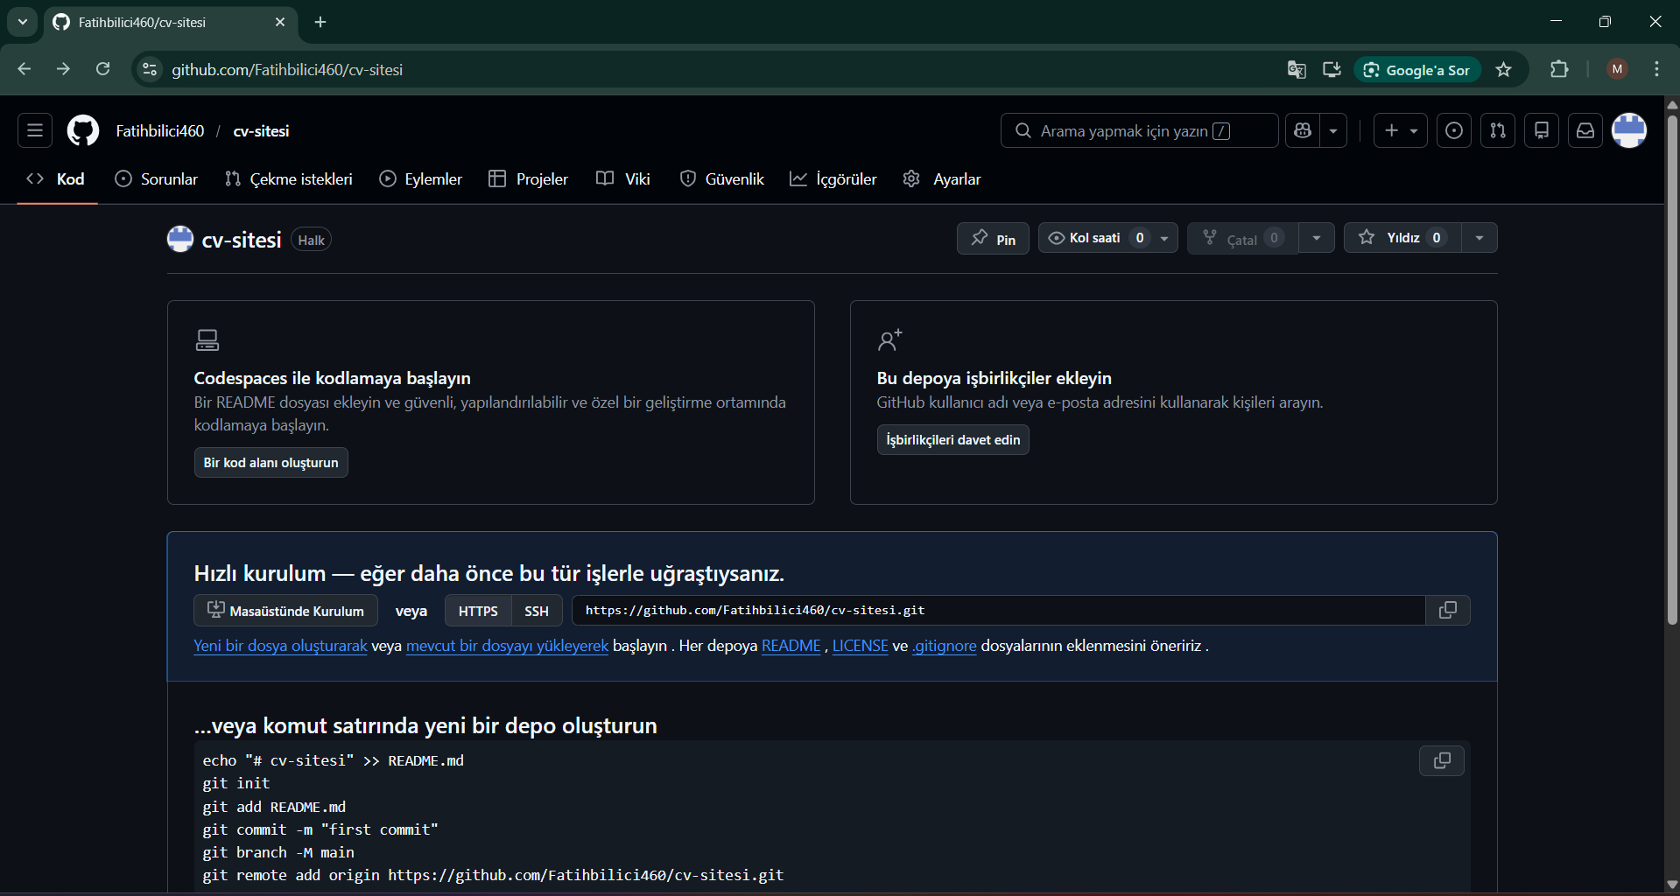Open the Chrome profile M avatar
1680x896 pixels.
pyautogui.click(x=1618, y=69)
